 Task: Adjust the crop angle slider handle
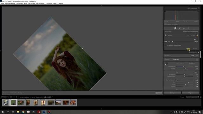[x=173, y=41]
